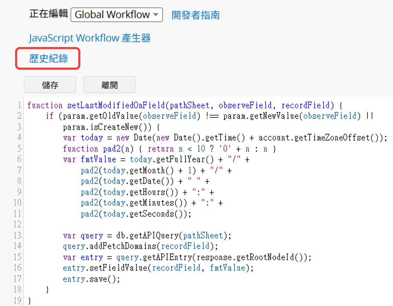Click 'param.getNewValue' on line 2

point(261,116)
